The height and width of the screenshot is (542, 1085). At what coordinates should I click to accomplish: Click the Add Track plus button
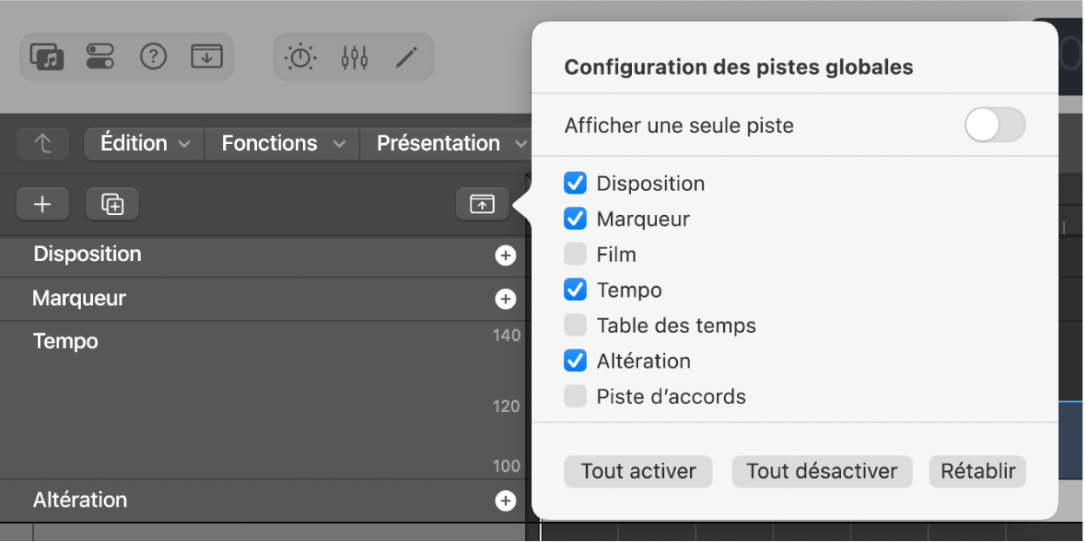(42, 204)
